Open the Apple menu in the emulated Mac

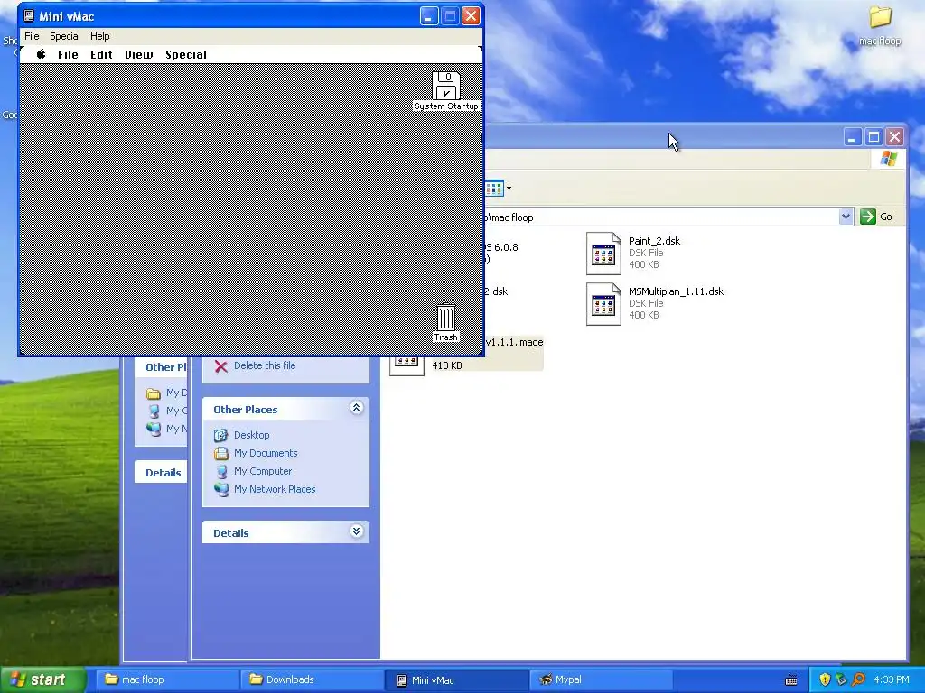(41, 54)
